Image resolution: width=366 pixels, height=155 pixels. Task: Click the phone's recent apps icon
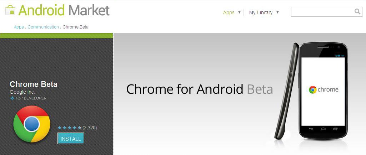click(335, 129)
